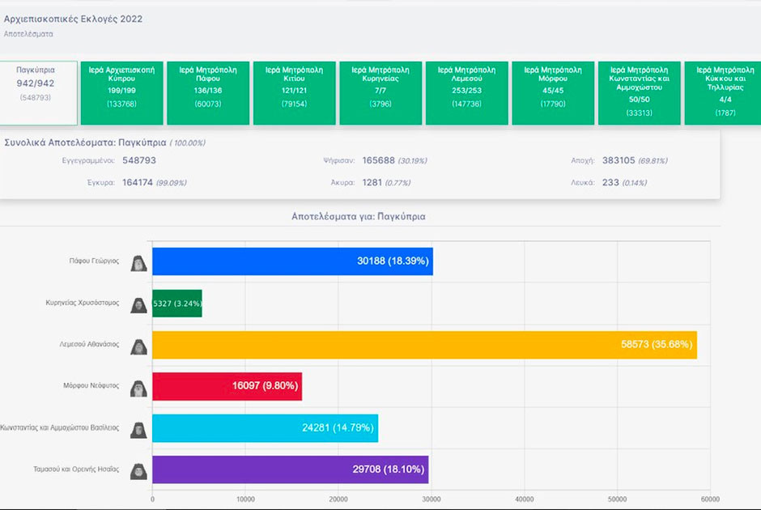Open the Ιερά Μητρόπολη Μόρφου tab
Viewport: 761px width, 510px height.
pos(553,92)
